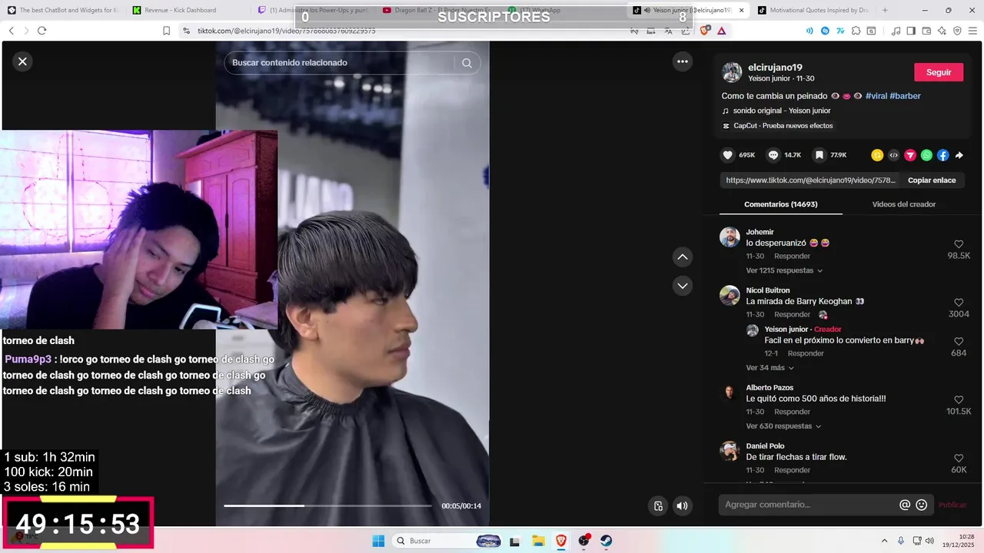Open comments via speech bubble icon
The height and width of the screenshot is (553, 984).
coord(773,155)
